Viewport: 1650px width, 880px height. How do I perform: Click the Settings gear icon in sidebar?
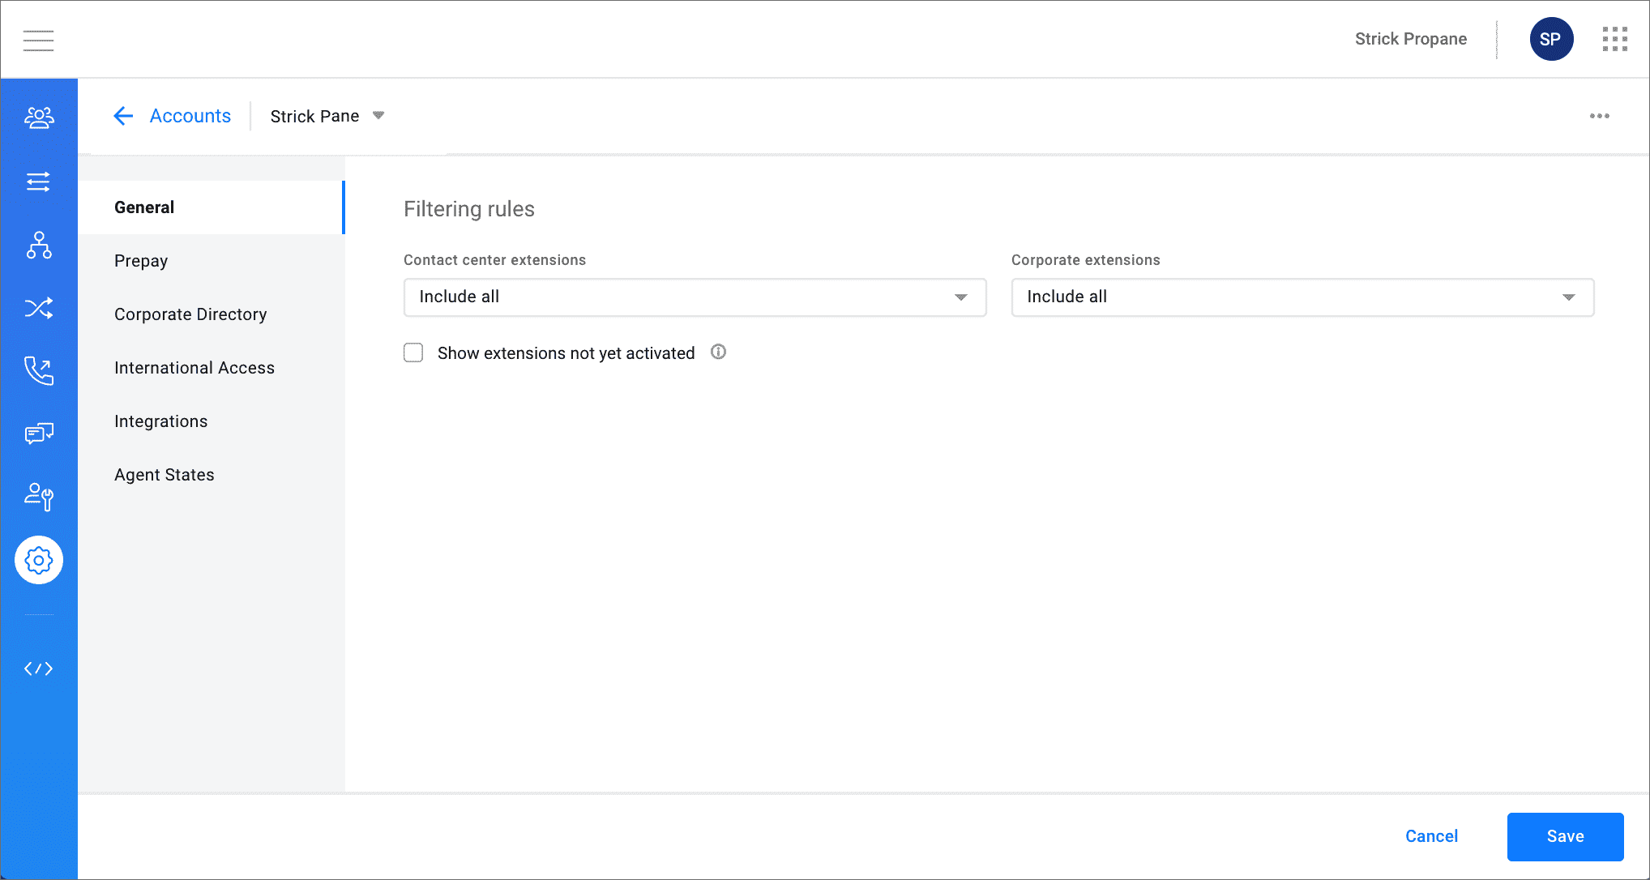click(38, 560)
